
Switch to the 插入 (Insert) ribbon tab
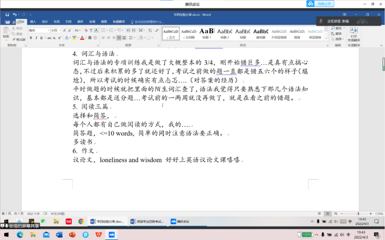point(33,22)
